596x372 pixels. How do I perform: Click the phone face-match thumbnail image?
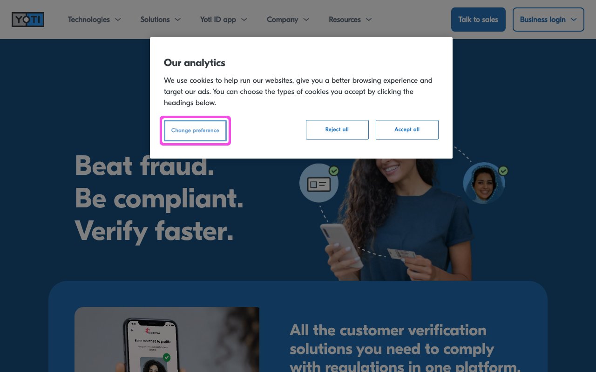[167, 339]
